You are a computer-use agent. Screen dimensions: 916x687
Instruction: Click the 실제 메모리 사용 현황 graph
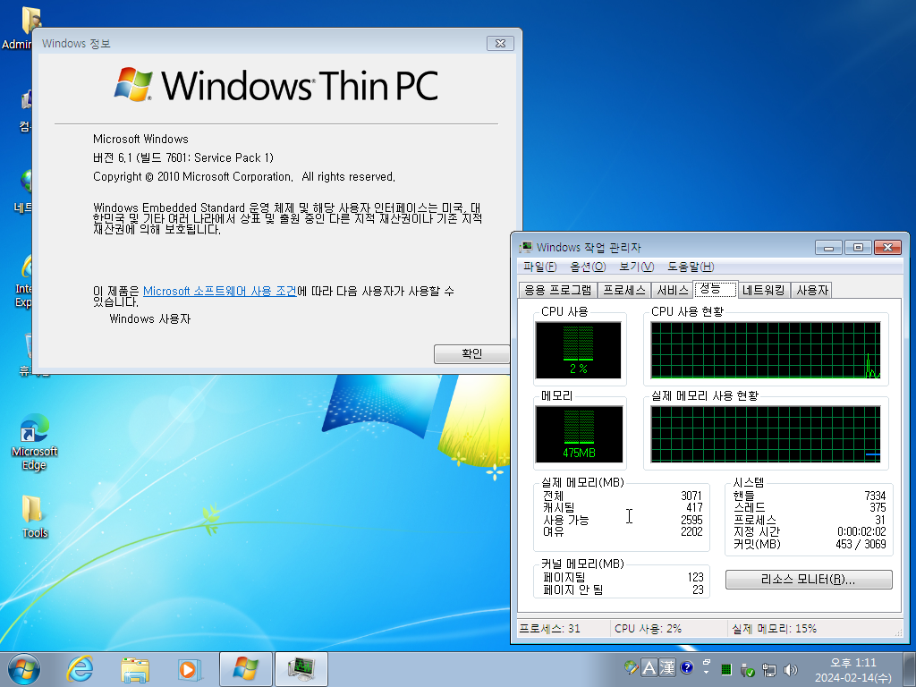[x=766, y=434]
